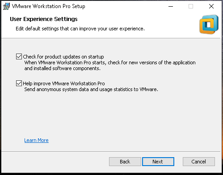Uncheck 'Check for product updates on startup'
This screenshot has height=175, width=223.
19,57
